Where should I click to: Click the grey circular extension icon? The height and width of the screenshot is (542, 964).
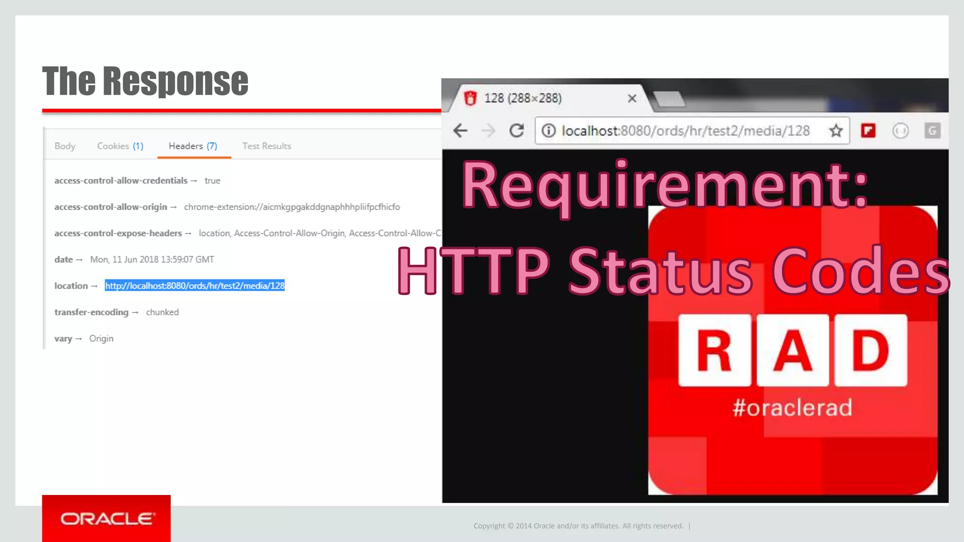[900, 130]
